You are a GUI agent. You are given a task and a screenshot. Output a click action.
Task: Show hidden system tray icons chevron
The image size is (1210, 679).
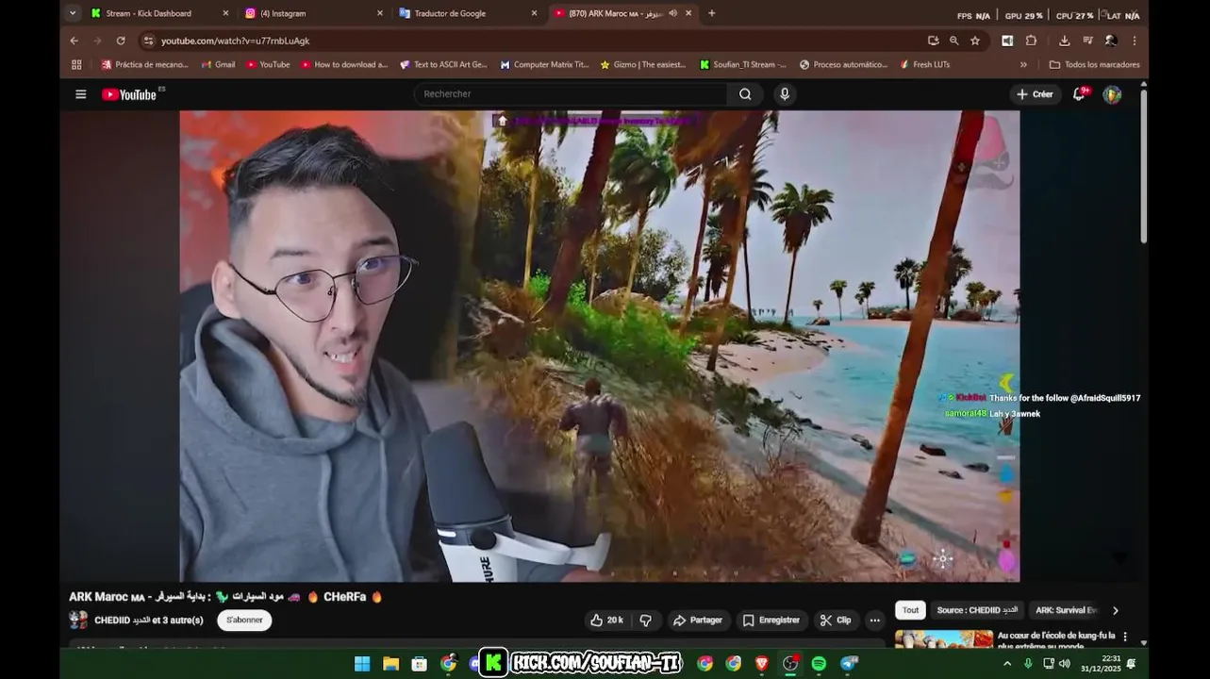click(x=1007, y=664)
